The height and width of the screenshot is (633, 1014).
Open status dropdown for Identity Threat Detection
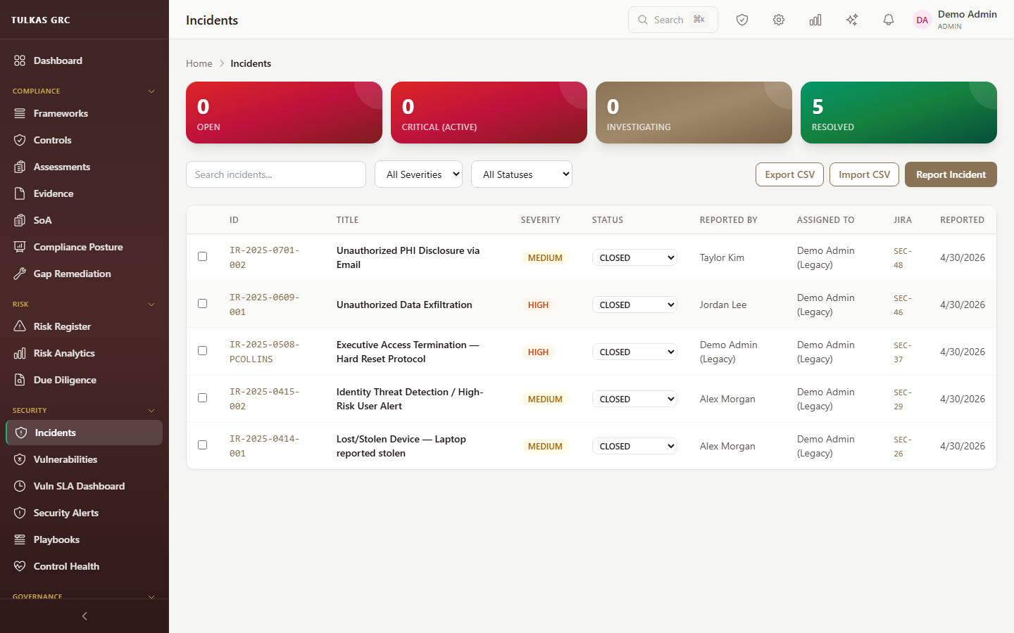pos(634,399)
